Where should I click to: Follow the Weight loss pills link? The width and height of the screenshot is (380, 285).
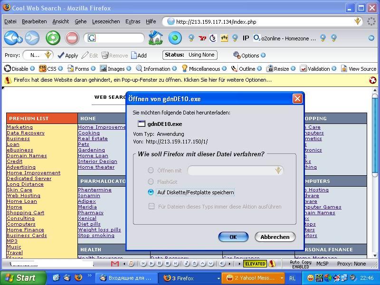point(99,229)
